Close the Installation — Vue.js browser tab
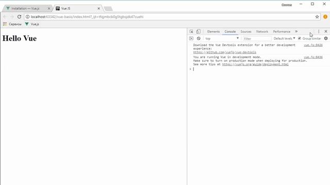 pos(49,8)
